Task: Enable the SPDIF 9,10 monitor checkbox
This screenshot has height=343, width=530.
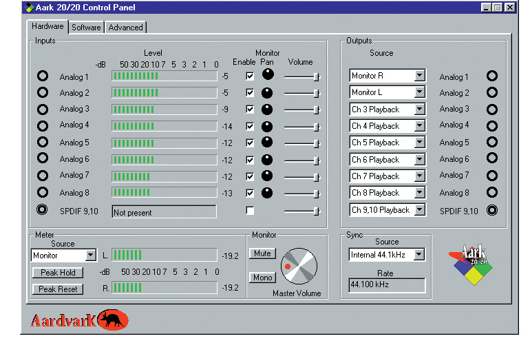Action: [x=250, y=211]
